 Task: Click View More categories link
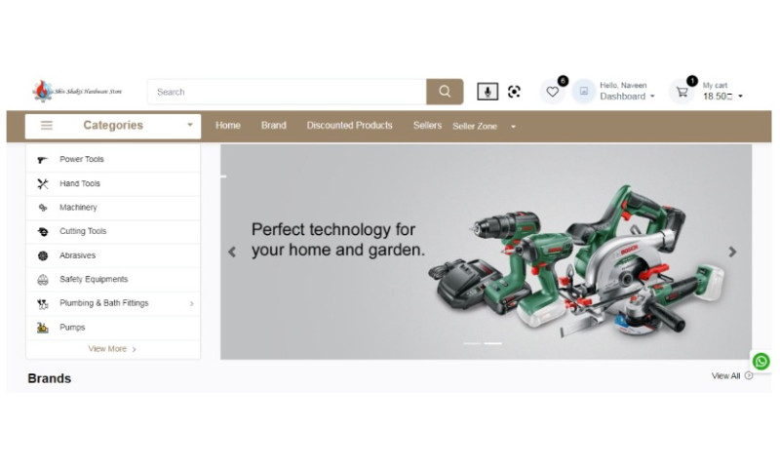click(112, 349)
